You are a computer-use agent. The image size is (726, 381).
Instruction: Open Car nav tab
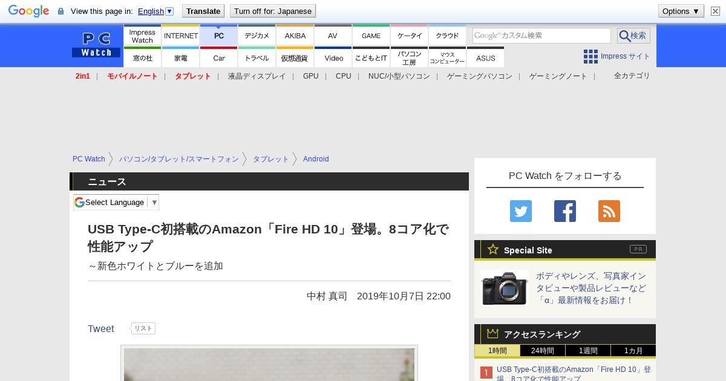click(x=219, y=57)
